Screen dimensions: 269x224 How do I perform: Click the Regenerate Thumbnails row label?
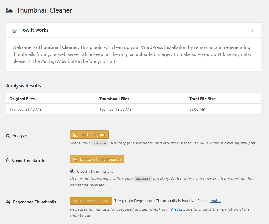(34, 202)
